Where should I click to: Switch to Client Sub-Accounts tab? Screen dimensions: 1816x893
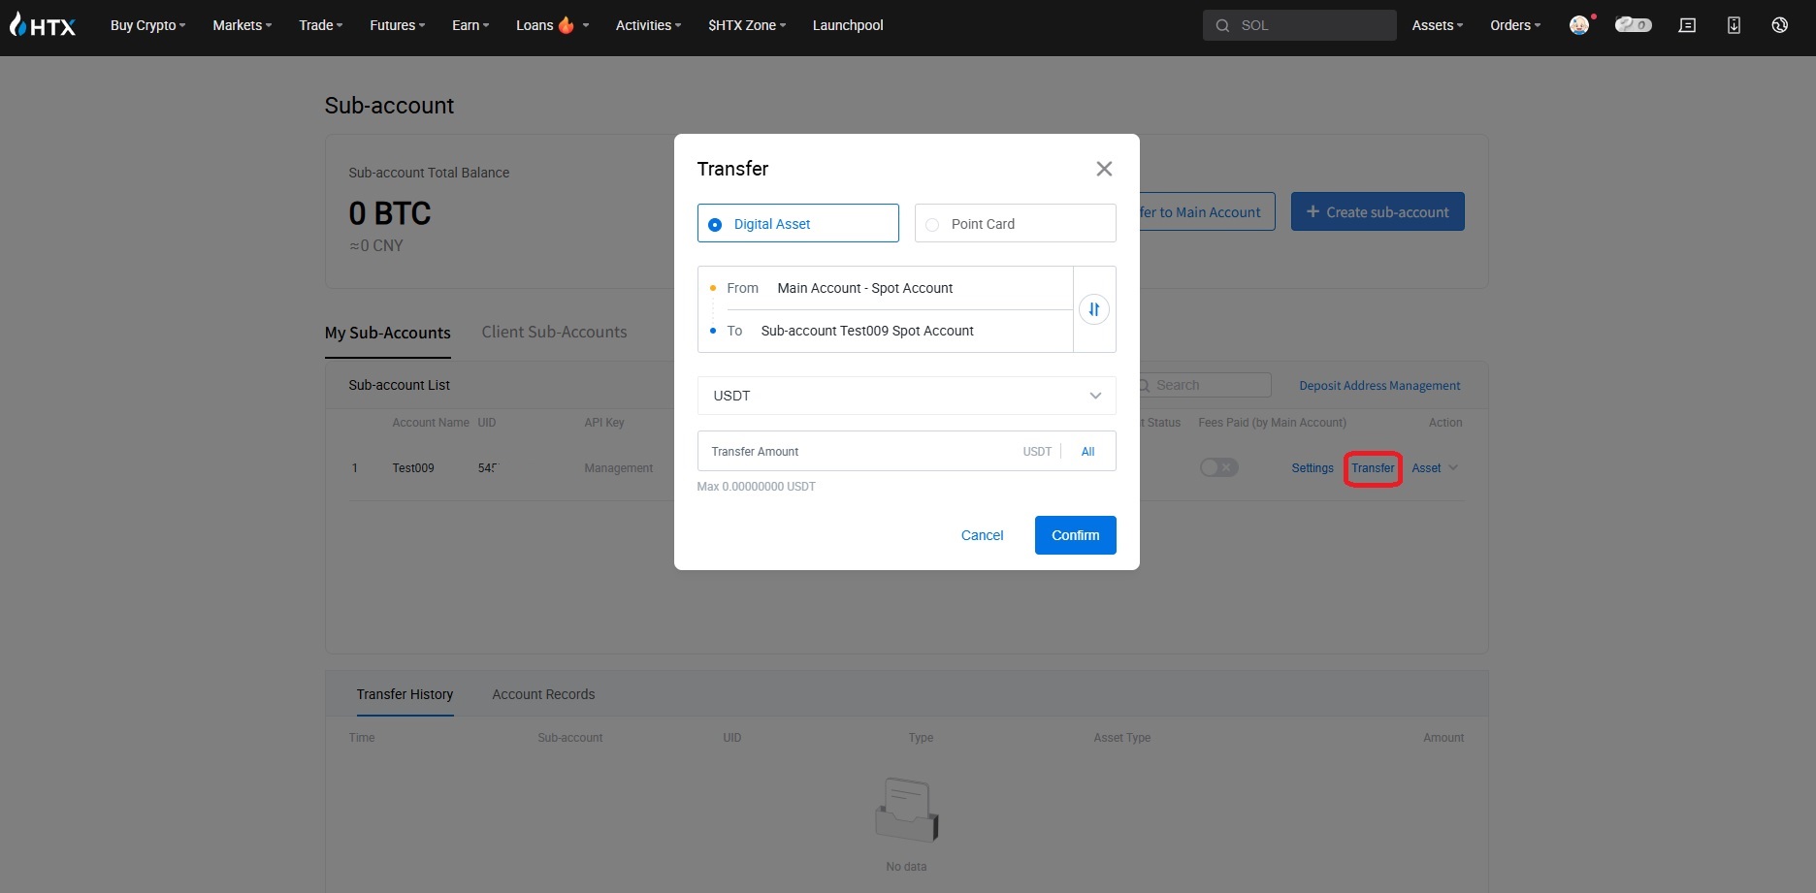click(x=554, y=332)
